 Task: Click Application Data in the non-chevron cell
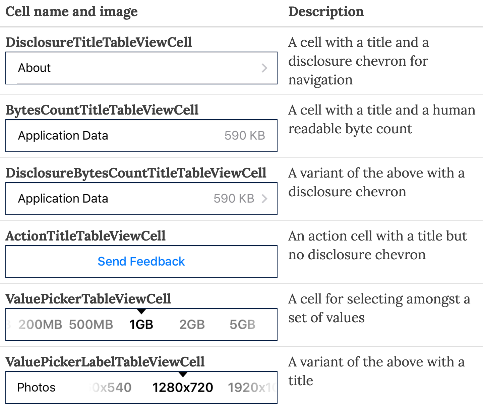[x=63, y=136]
